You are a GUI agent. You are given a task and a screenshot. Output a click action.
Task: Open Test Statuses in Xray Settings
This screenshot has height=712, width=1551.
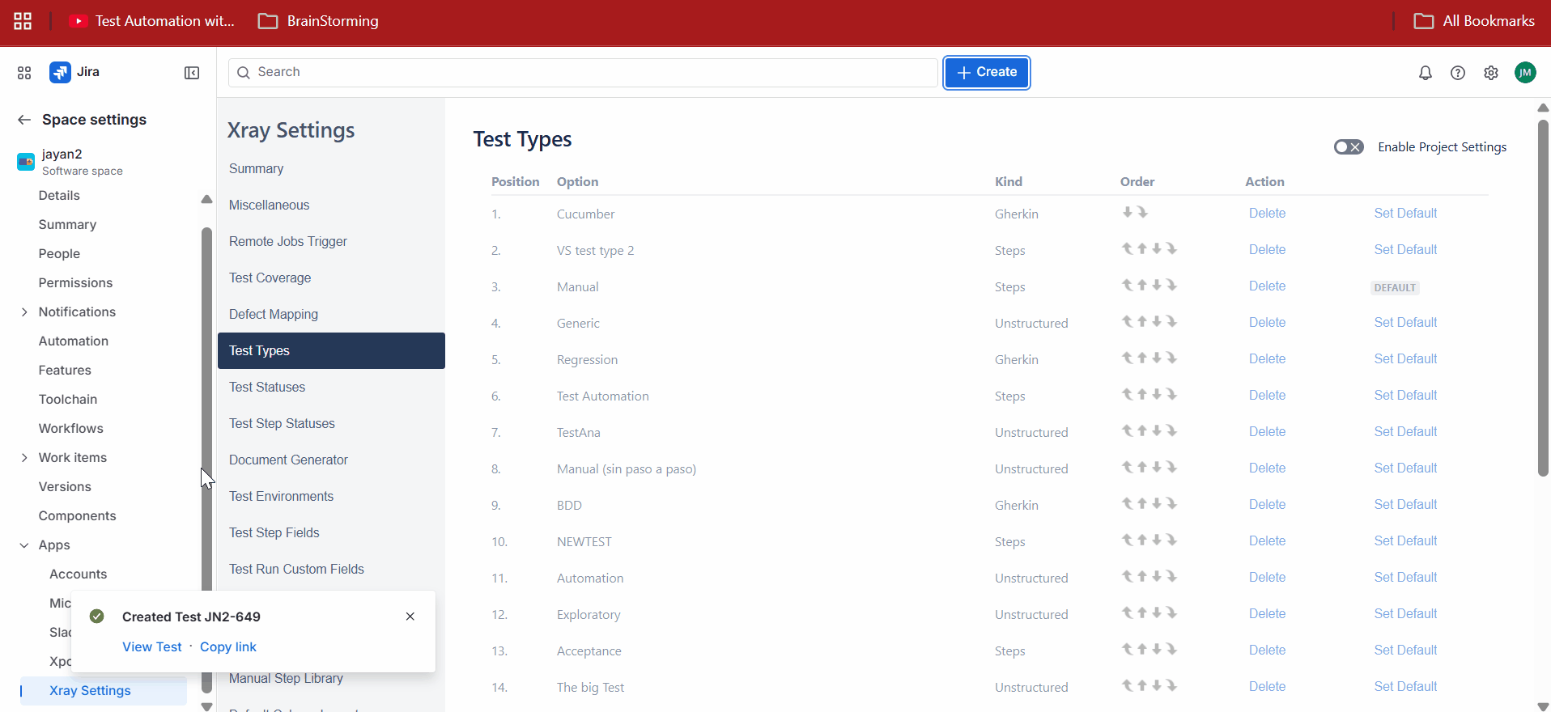[x=267, y=387]
